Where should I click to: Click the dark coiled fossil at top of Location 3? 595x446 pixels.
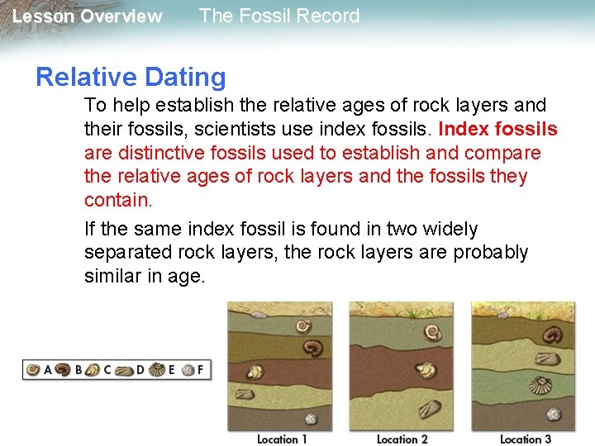click(552, 334)
